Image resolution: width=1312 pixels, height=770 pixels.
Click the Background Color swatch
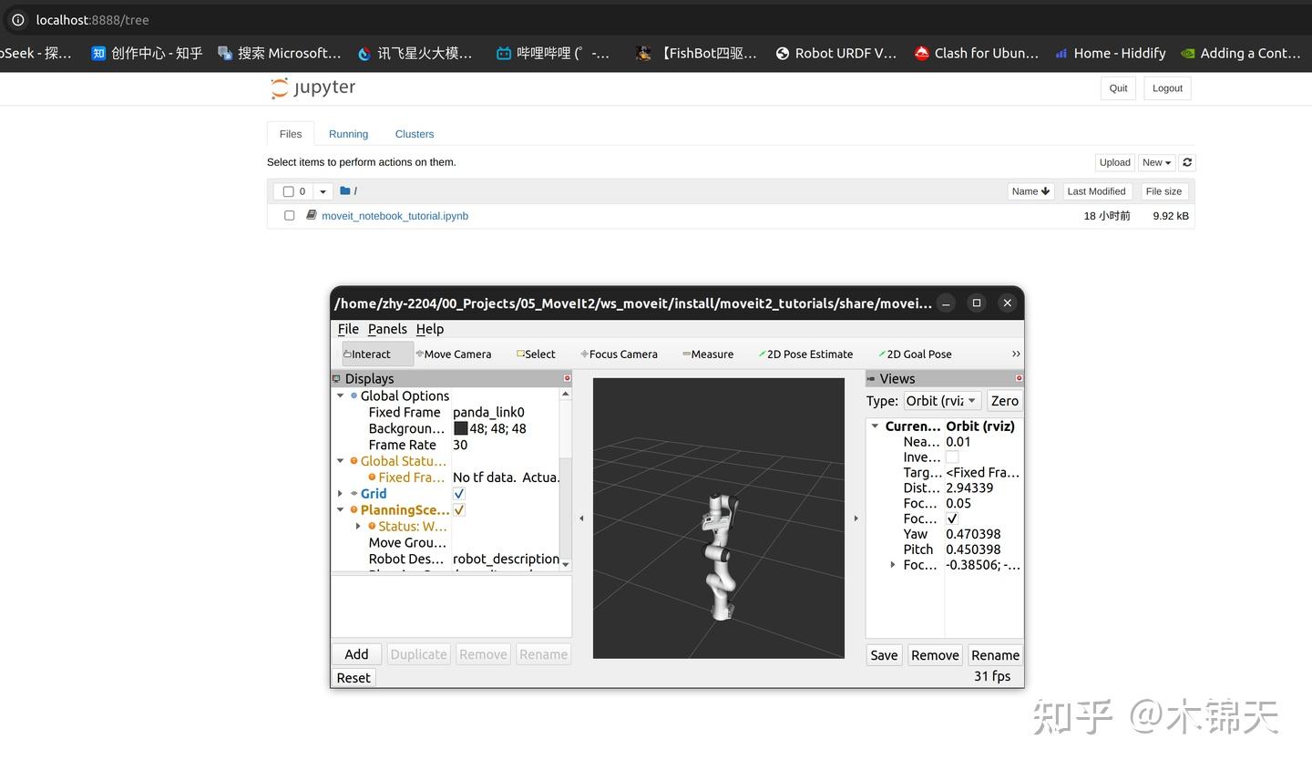(461, 428)
